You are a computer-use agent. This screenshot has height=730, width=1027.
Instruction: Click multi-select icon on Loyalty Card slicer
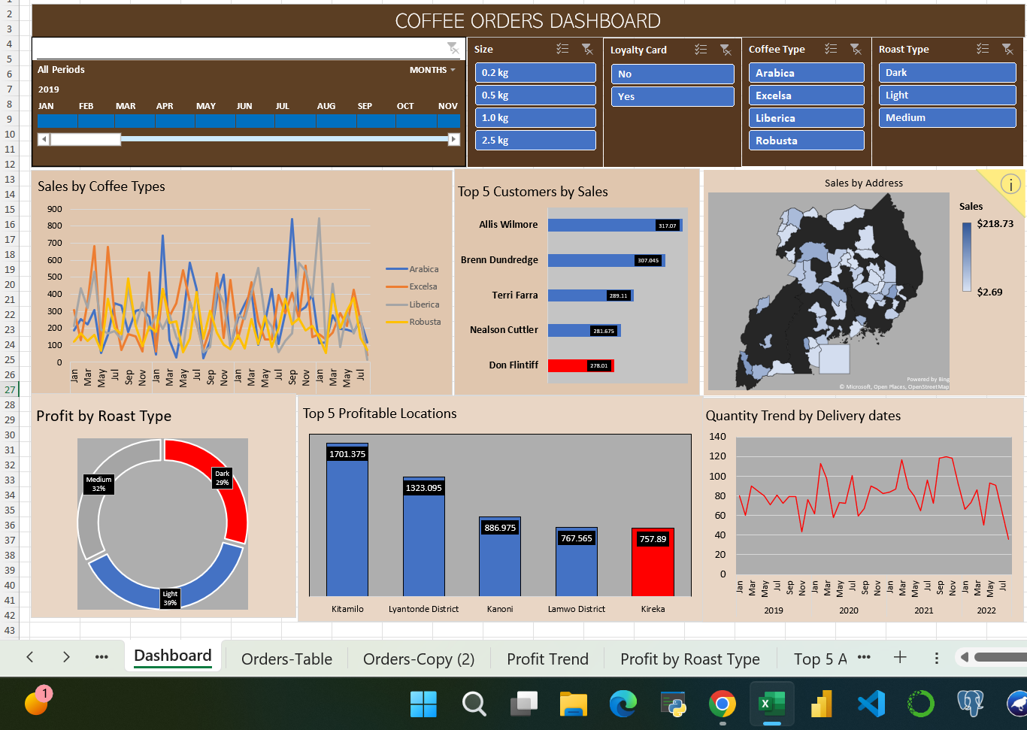(x=700, y=50)
